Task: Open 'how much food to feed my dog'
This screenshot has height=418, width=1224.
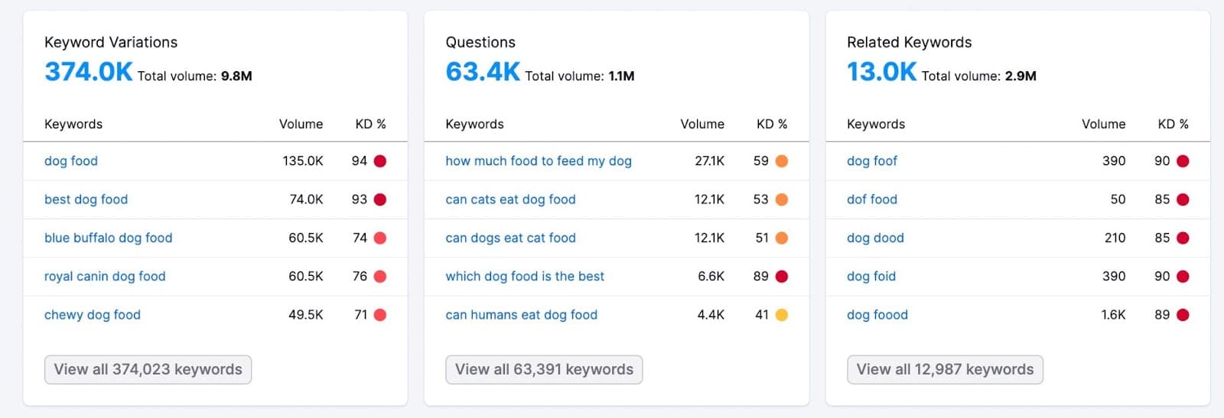Action: point(539,161)
